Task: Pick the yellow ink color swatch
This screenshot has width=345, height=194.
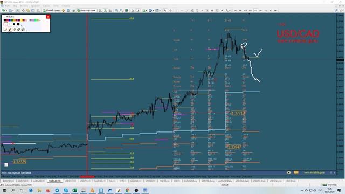Action: click(x=22, y=20)
